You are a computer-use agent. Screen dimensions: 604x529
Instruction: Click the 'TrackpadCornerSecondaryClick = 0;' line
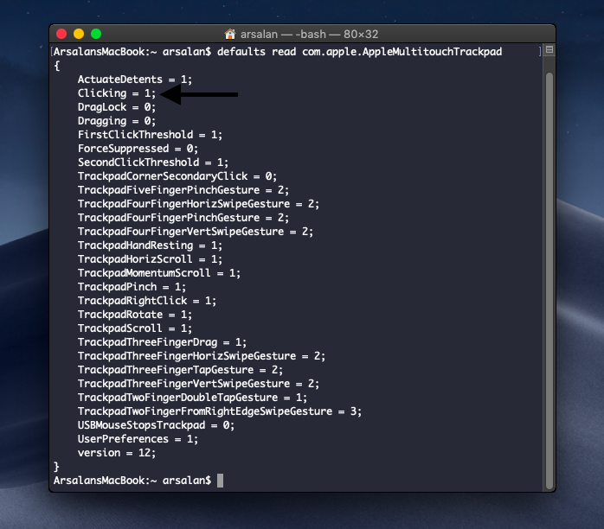coord(177,176)
